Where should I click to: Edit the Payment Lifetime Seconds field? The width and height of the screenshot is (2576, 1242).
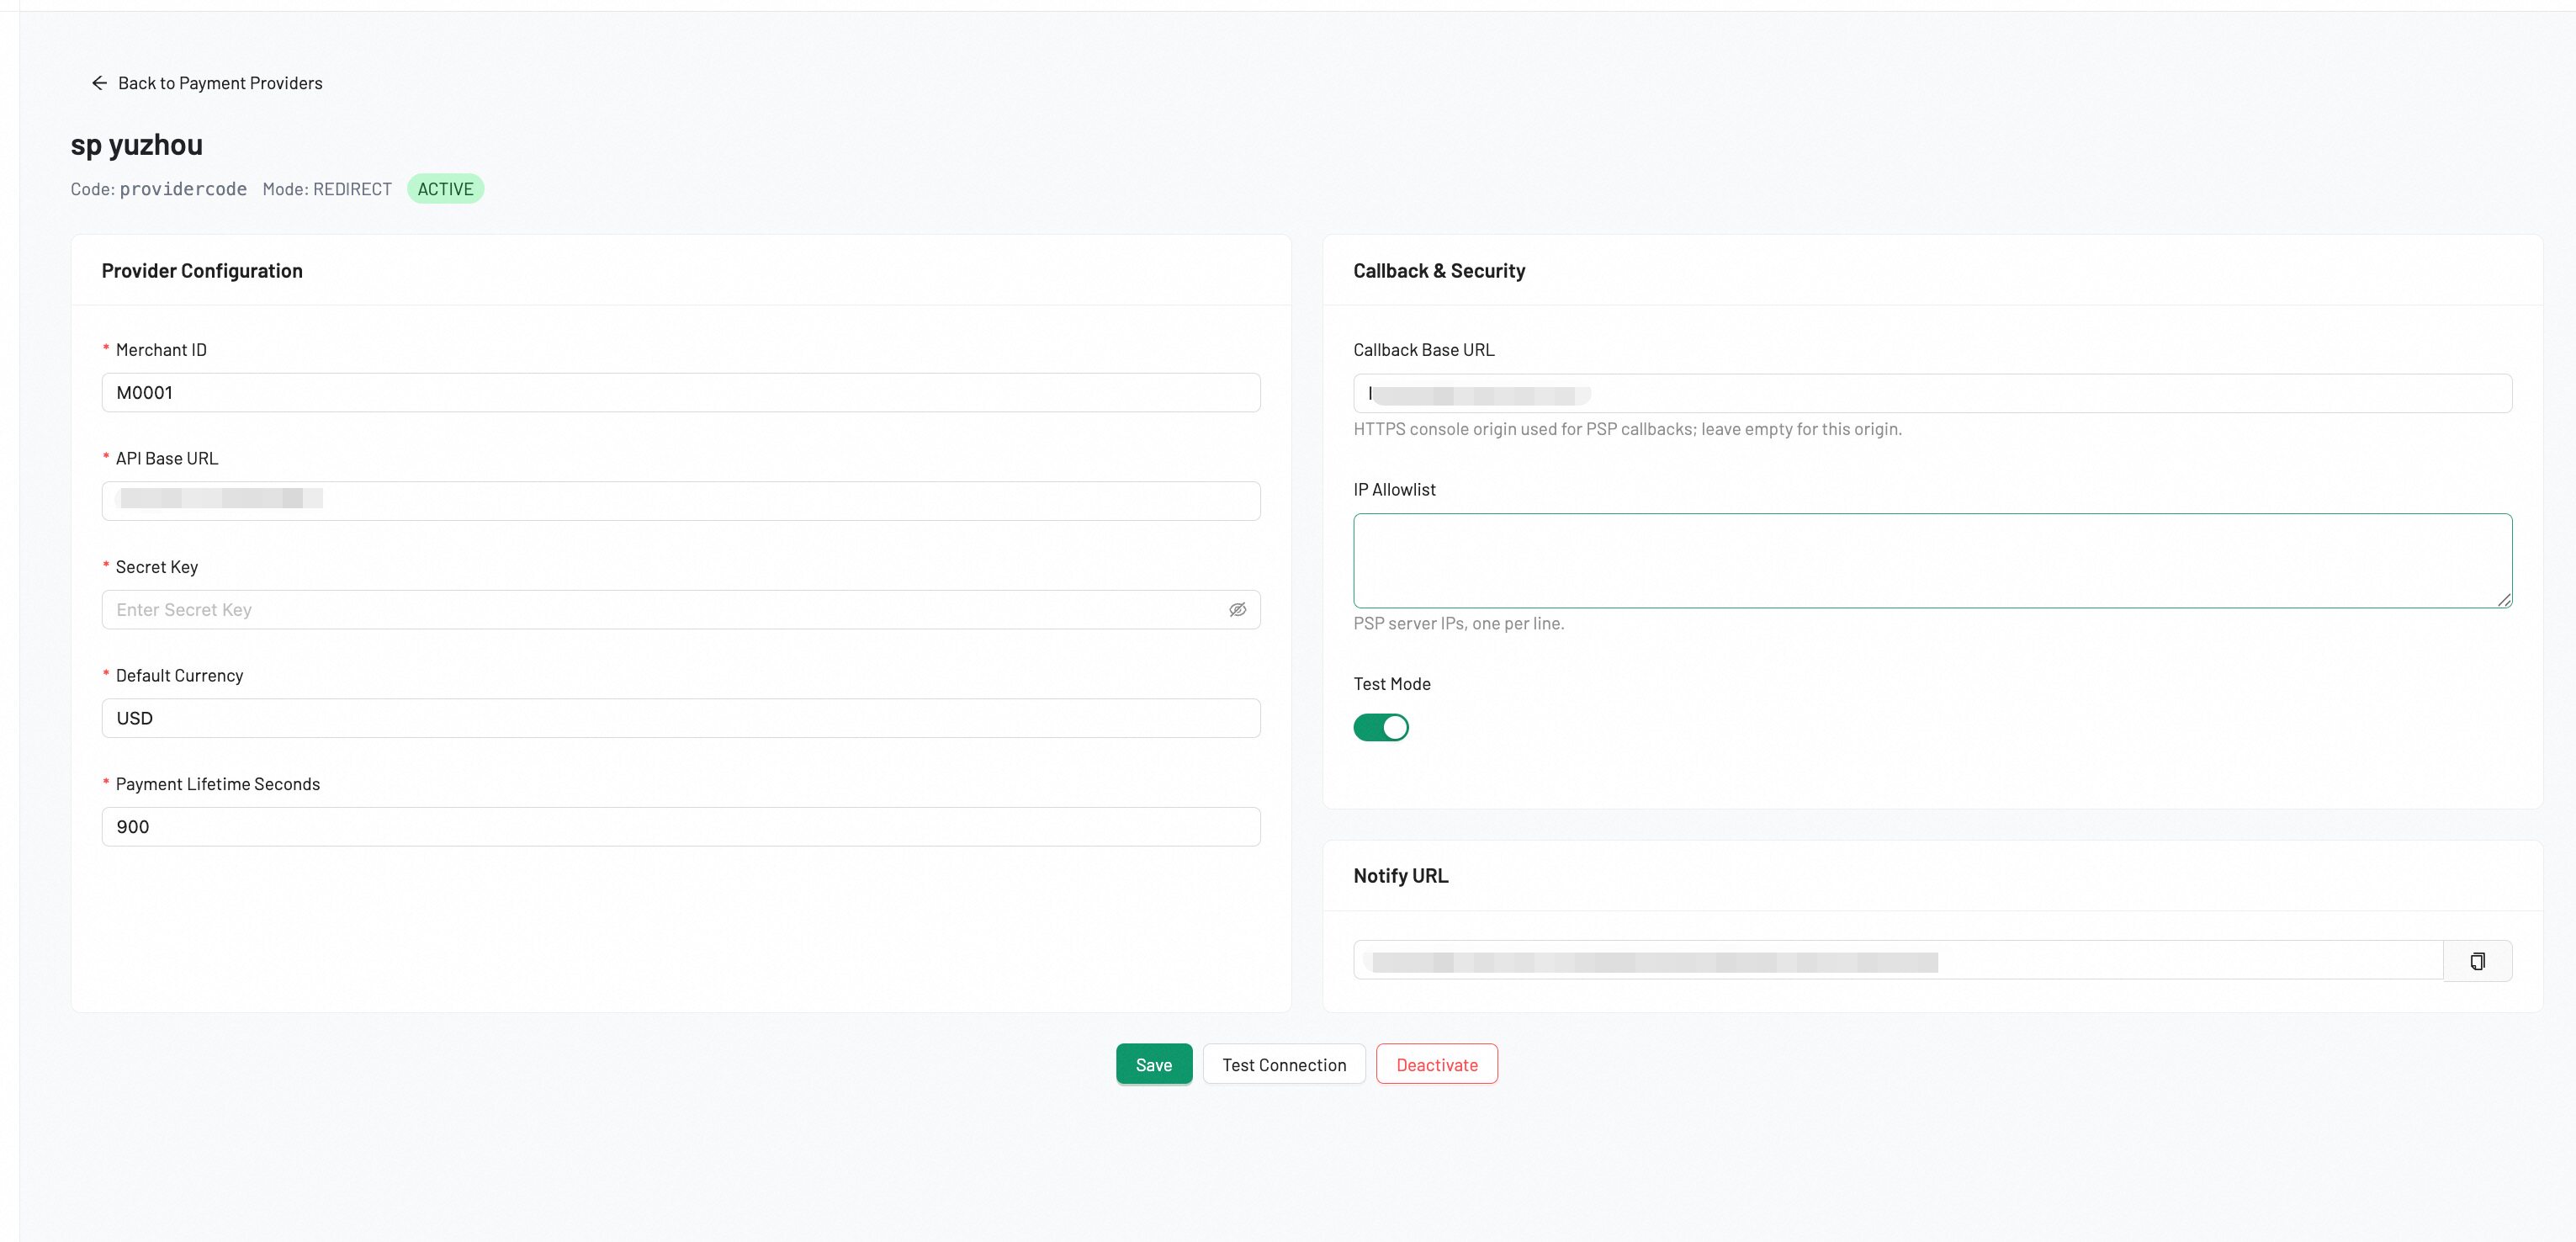click(x=681, y=827)
